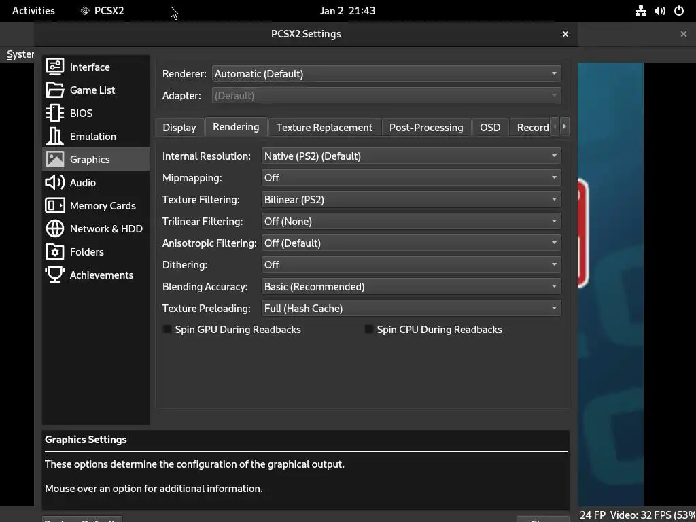Open the Texture Filtering dropdown

pyautogui.click(x=411, y=199)
